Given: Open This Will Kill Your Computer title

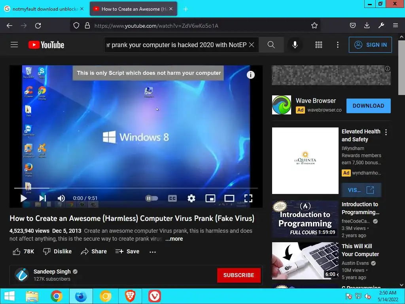Looking at the screenshot, I should tap(360, 250).
